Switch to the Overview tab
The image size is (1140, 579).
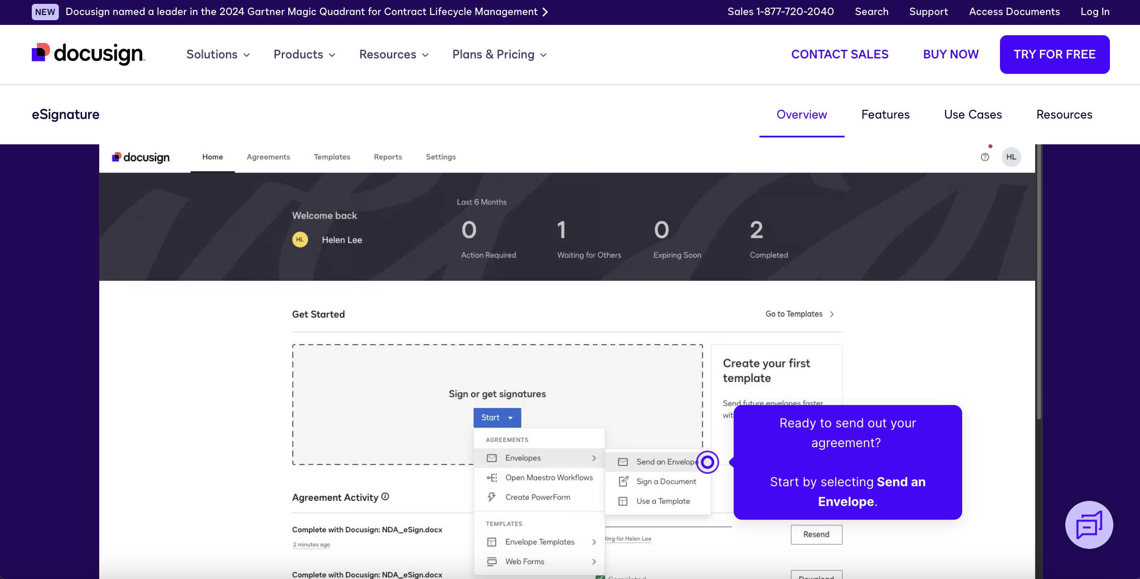(802, 114)
